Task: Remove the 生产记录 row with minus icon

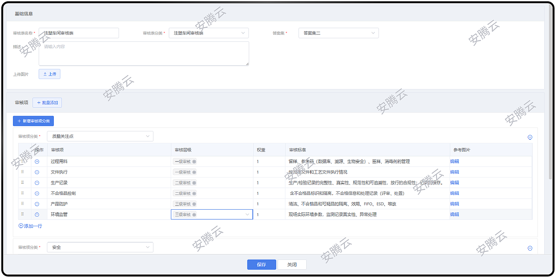Action: point(37,183)
